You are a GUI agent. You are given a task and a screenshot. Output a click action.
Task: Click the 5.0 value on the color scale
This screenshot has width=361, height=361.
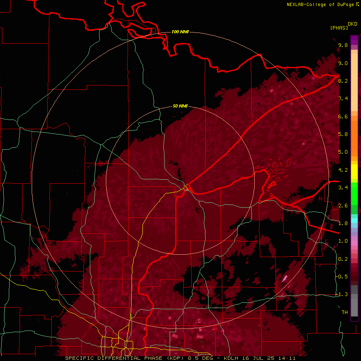[343, 152]
